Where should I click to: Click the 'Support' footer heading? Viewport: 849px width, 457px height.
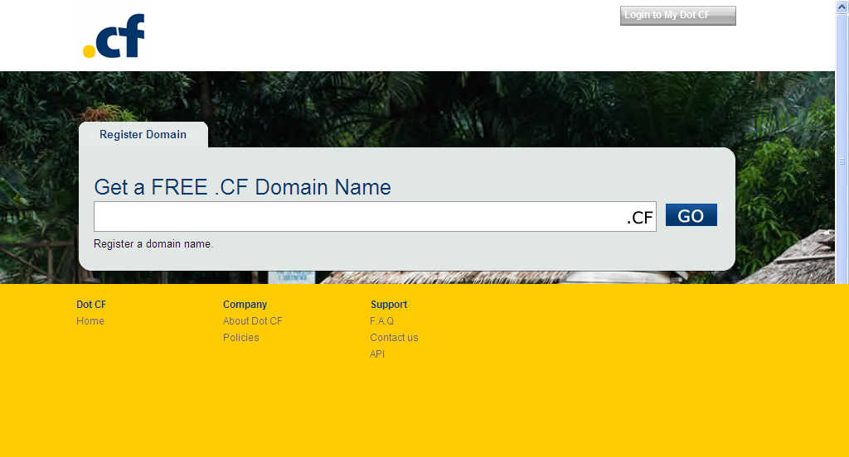click(x=389, y=305)
